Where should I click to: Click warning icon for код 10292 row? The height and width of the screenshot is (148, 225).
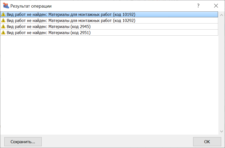(x=3, y=20)
